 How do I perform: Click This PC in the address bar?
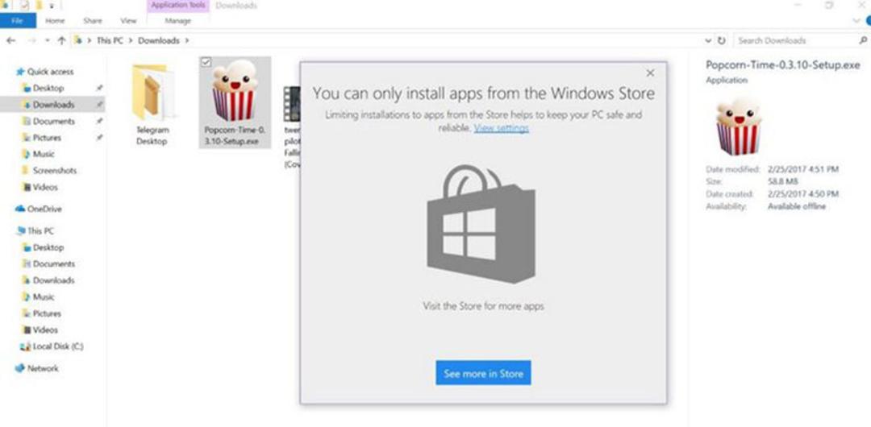pos(110,40)
